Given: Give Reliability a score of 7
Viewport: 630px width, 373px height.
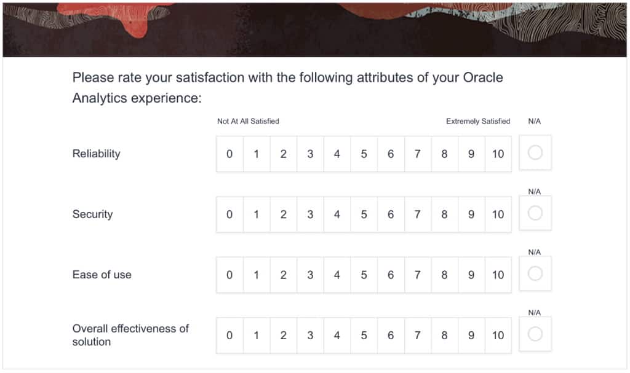Looking at the screenshot, I should pyautogui.click(x=418, y=154).
